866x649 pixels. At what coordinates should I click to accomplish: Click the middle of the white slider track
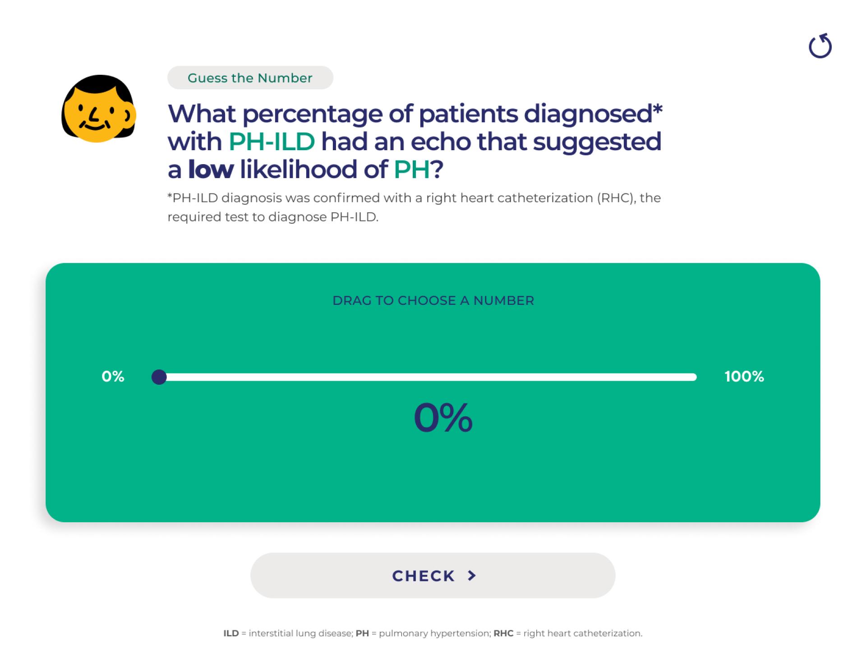[x=428, y=377]
